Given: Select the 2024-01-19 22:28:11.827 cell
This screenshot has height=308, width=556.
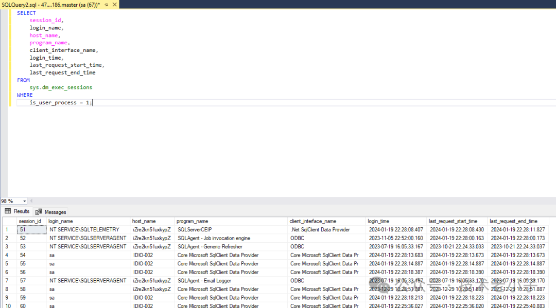Looking at the screenshot, I should pos(518,230).
